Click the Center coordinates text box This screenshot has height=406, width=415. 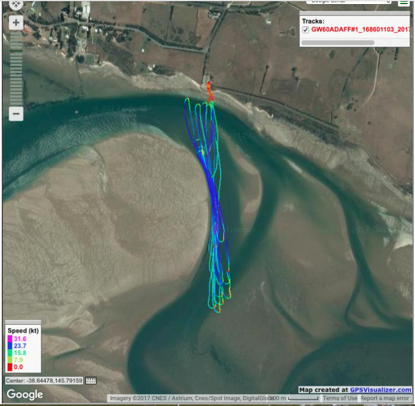click(x=44, y=381)
